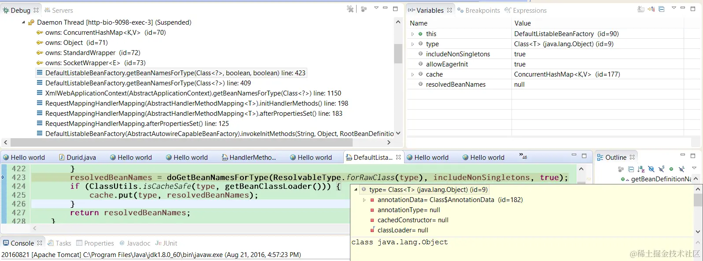Switch to the Servers tab
Screen dimensions: 703x261
coord(59,10)
